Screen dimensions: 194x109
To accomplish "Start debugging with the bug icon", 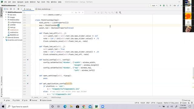I will tap(164, 5).
